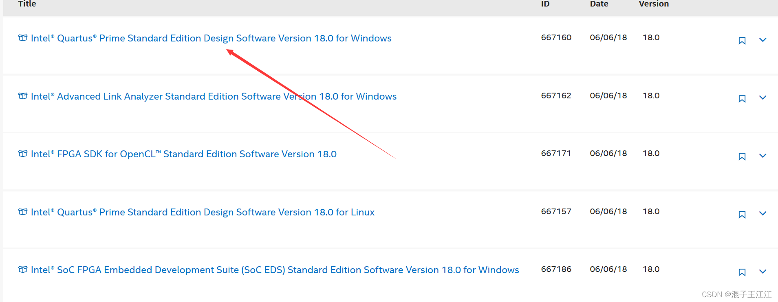778x302 pixels.
Task: Bookmark the Quartus Prime for Windows row
Action: [742, 41]
